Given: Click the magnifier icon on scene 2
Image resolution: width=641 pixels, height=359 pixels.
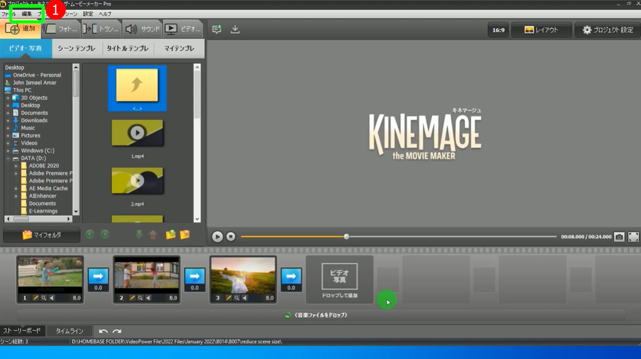Looking at the screenshot, I should 140,298.
